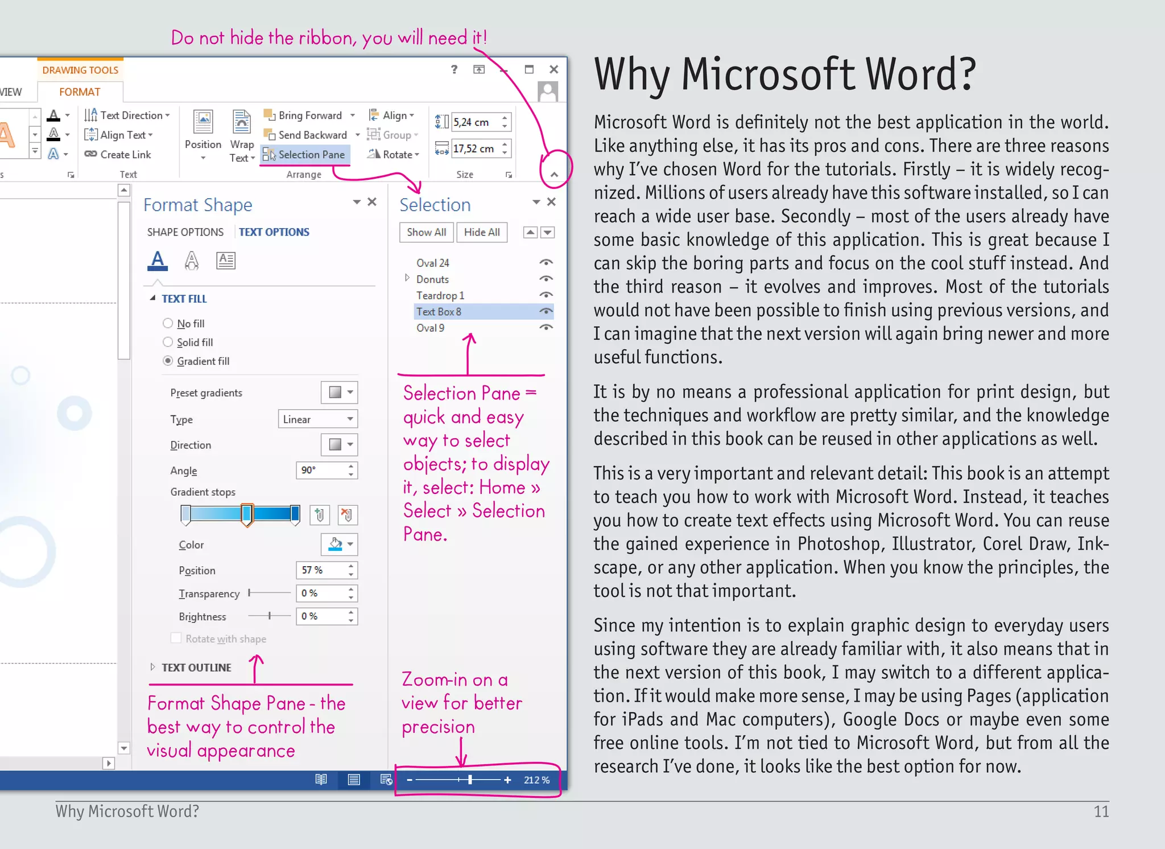Add a gradient stop
1165x849 pixels.
pos(320,515)
